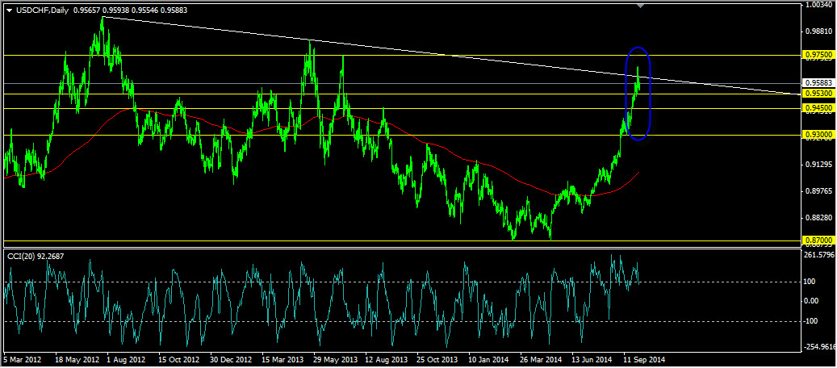The image size is (837, 368).
Task: Click the 26 Mar 2014 date label
Action: pos(542,359)
